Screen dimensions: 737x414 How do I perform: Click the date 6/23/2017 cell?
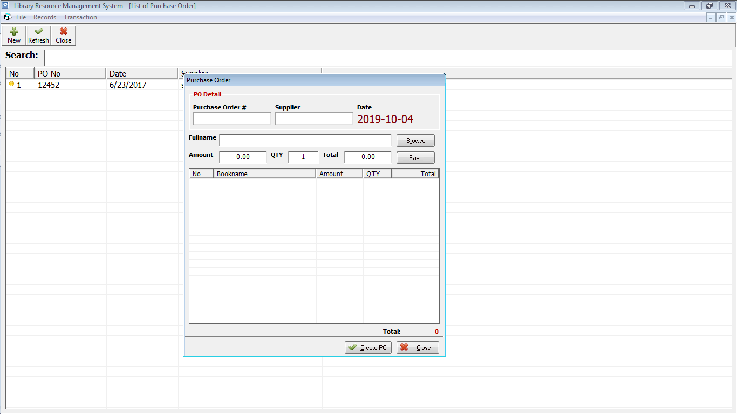[x=128, y=85]
